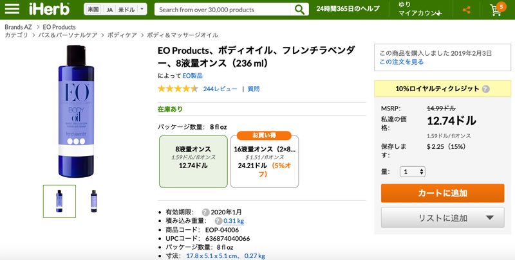
Task: Open the shopping cart icon
Action: [x=496, y=10]
